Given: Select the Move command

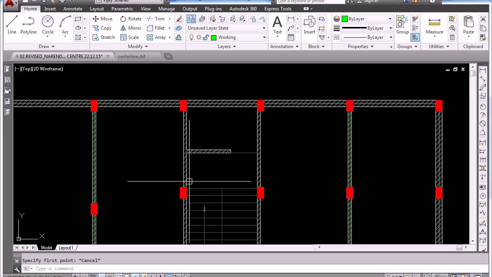Looking at the screenshot, I should 103,18.
